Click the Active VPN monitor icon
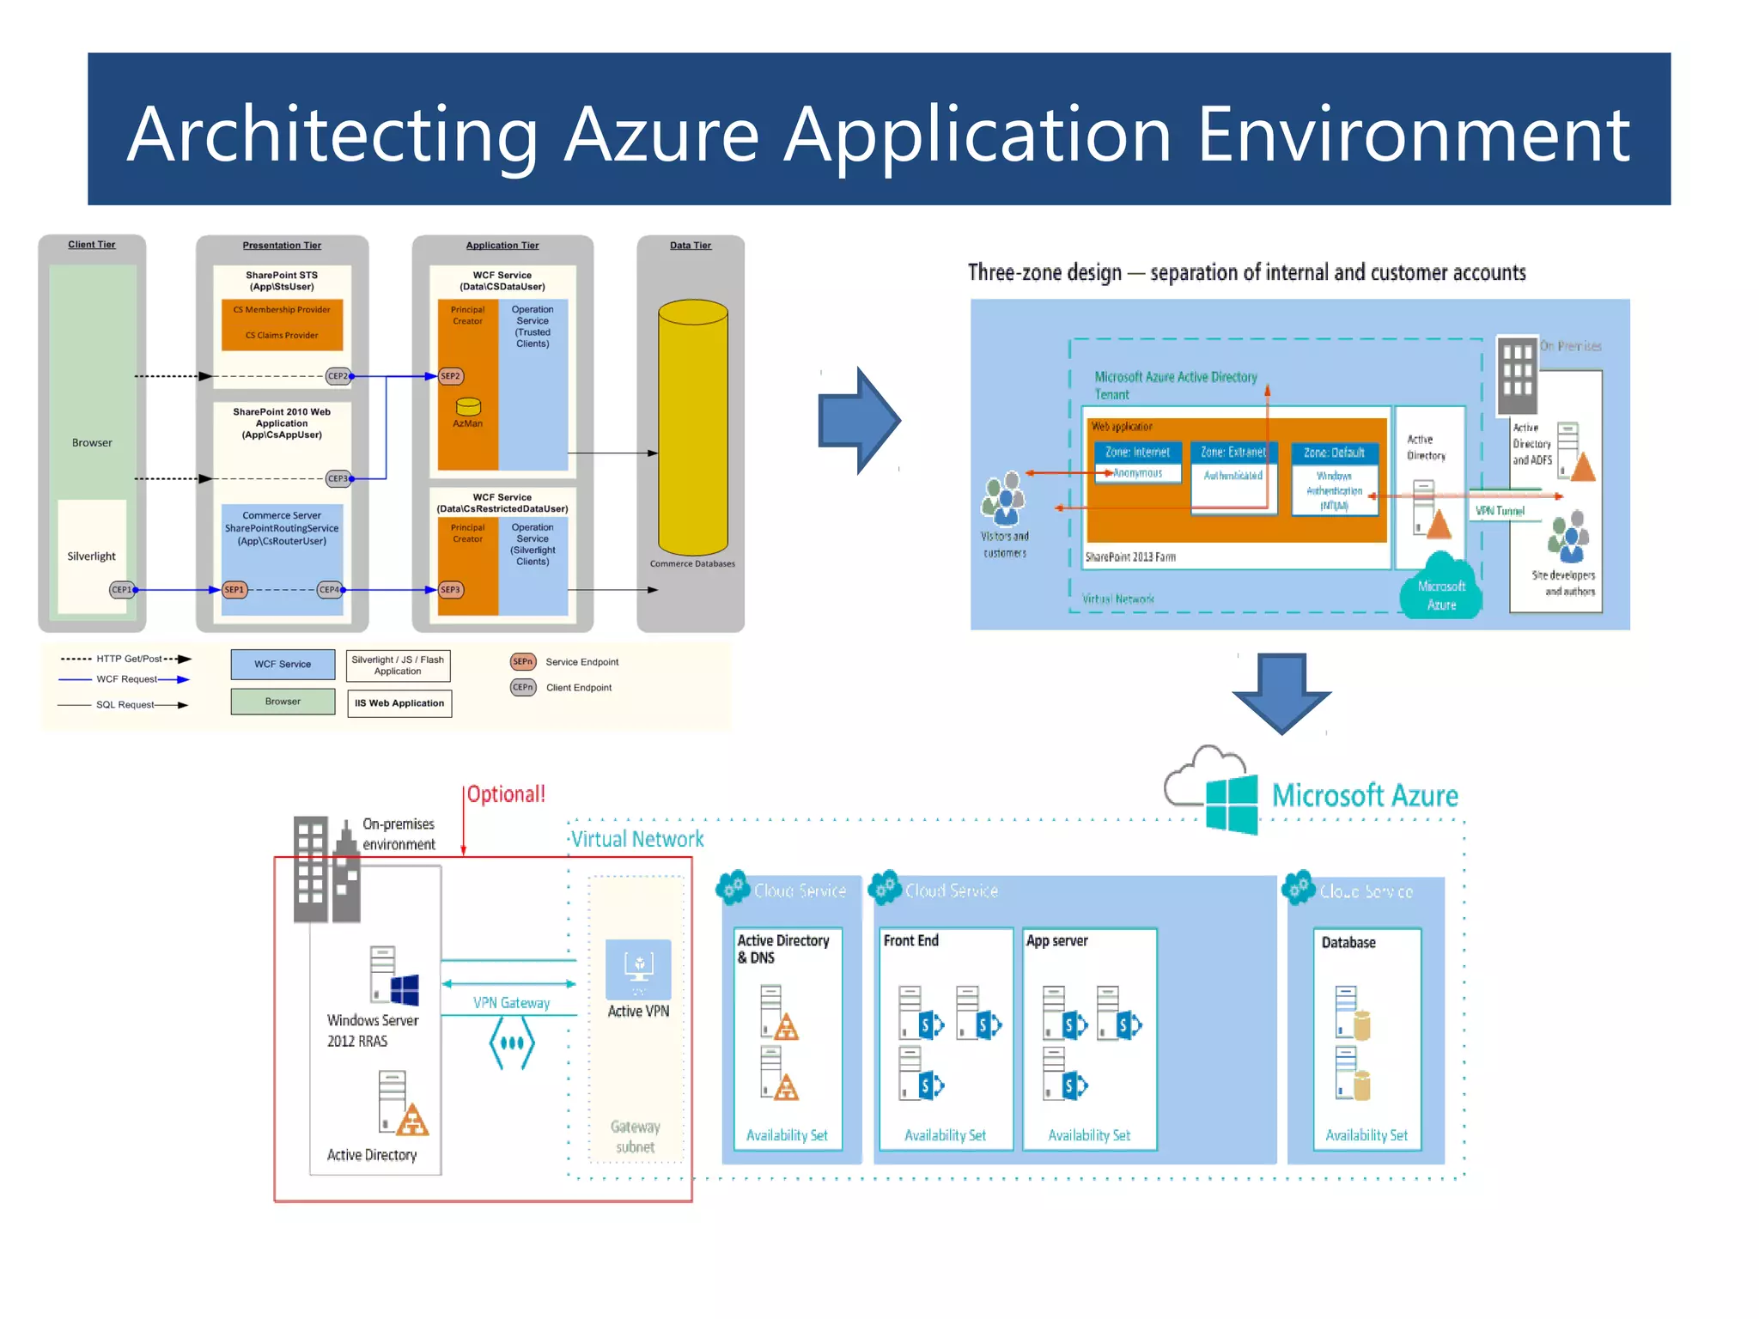This screenshot has height=1319, width=1759. point(638,969)
